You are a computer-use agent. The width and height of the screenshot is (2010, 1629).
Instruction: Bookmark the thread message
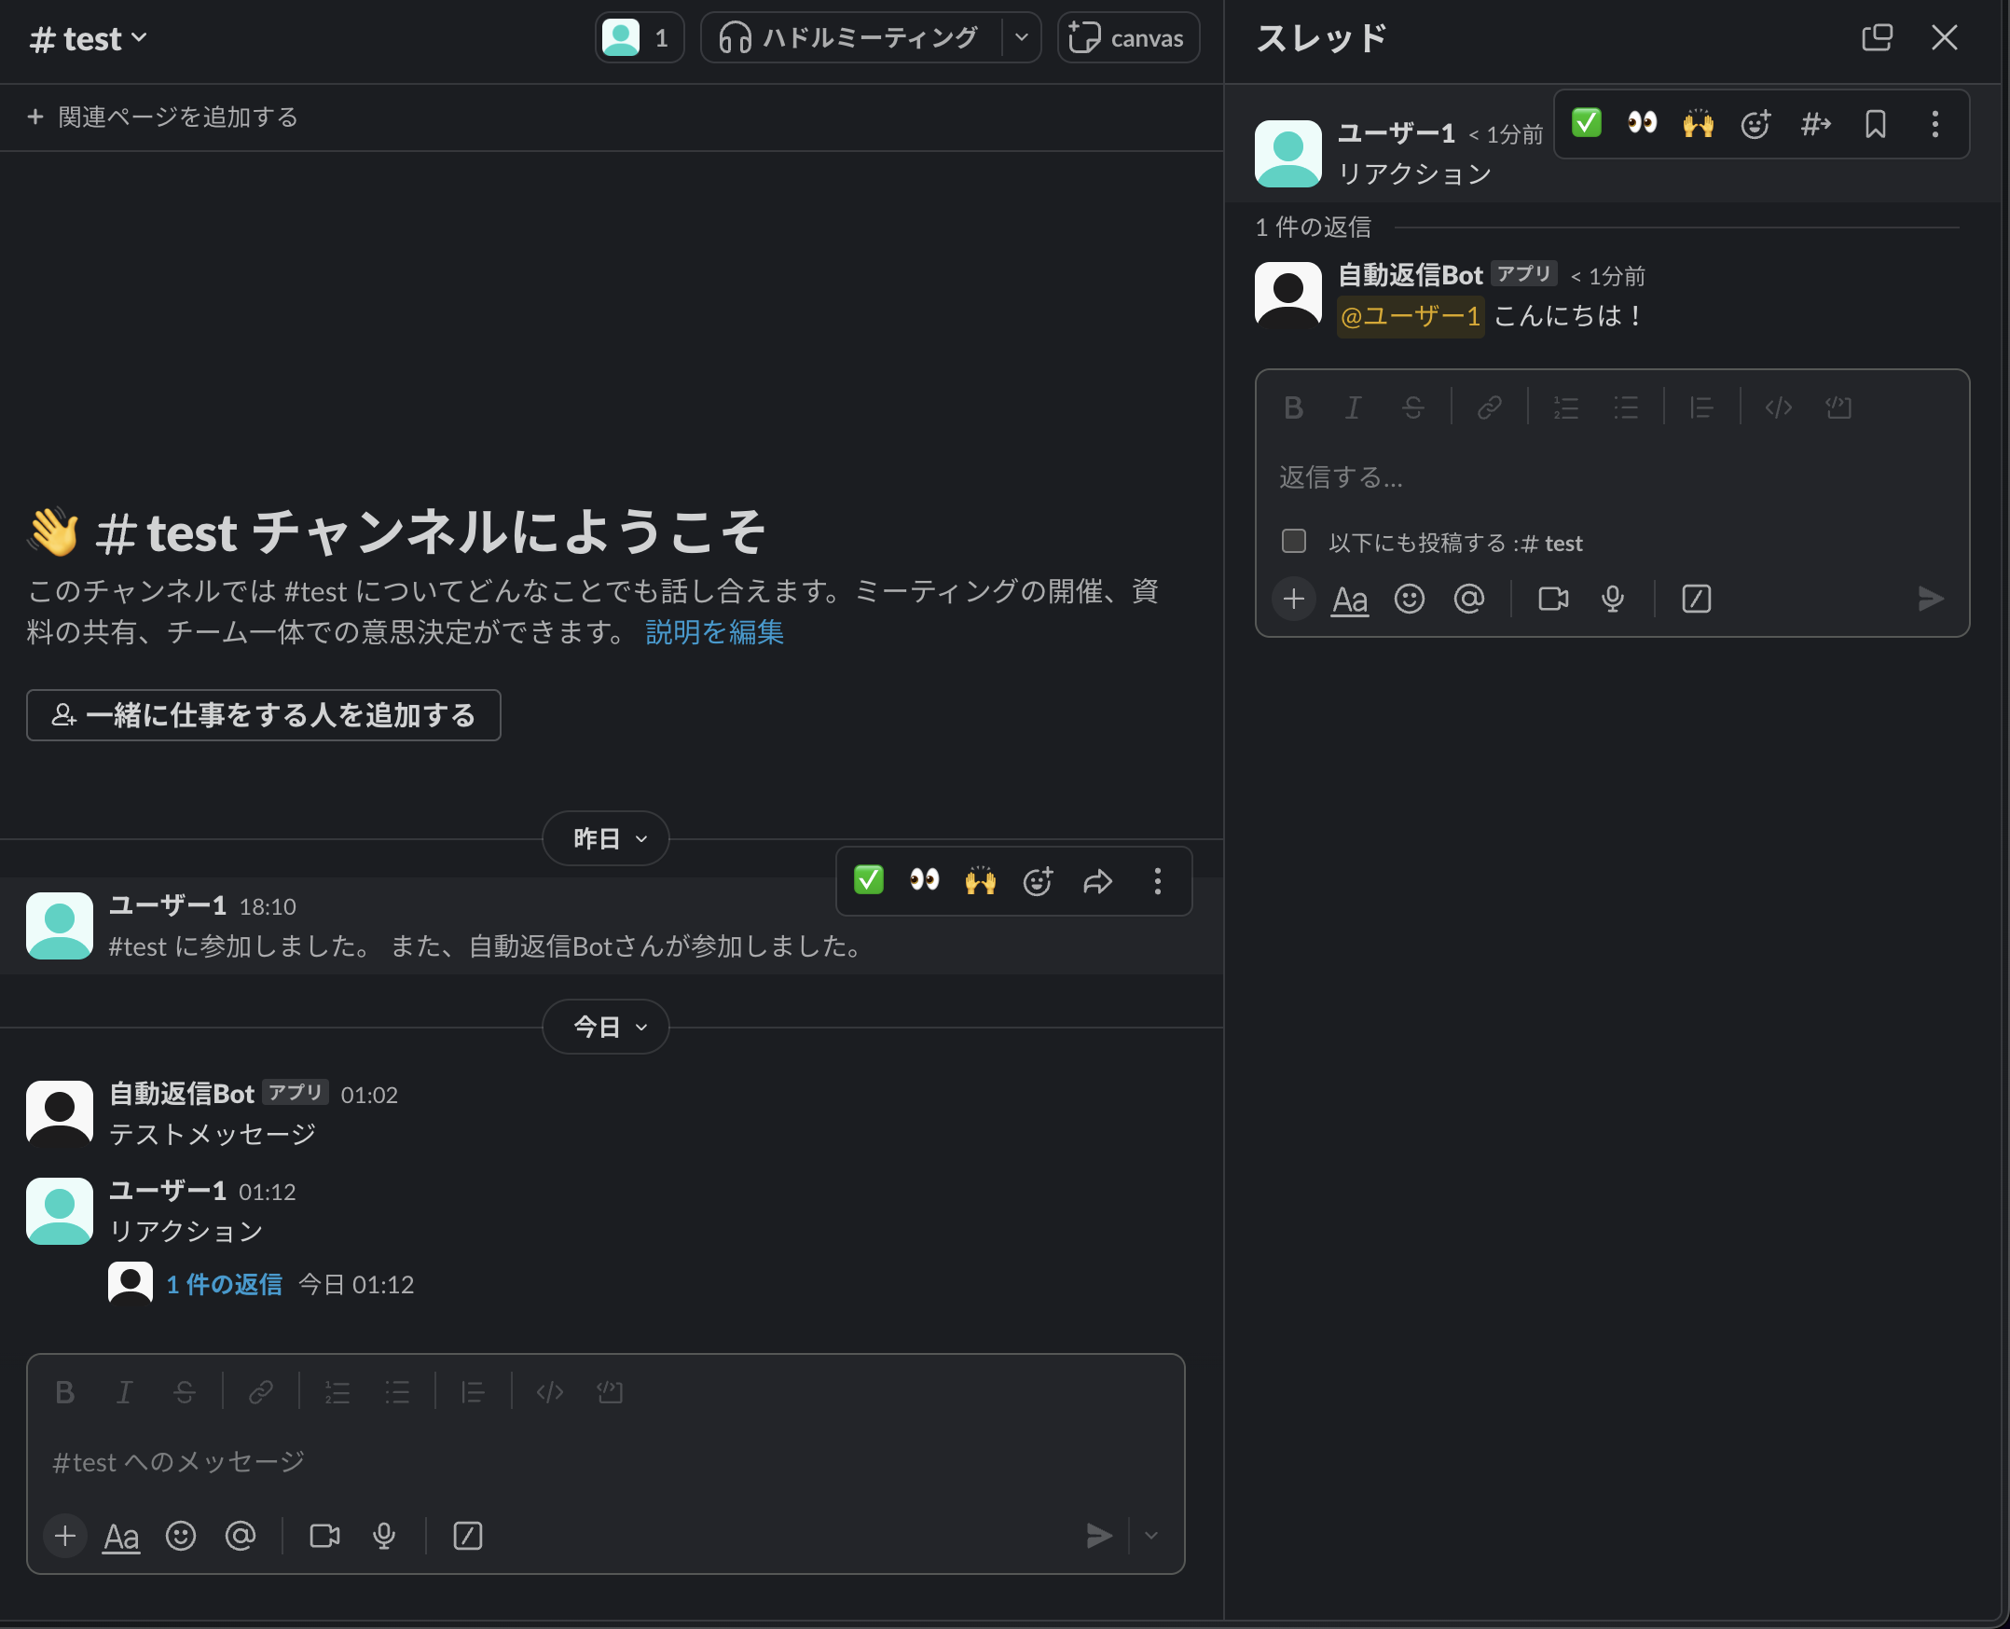[1876, 123]
